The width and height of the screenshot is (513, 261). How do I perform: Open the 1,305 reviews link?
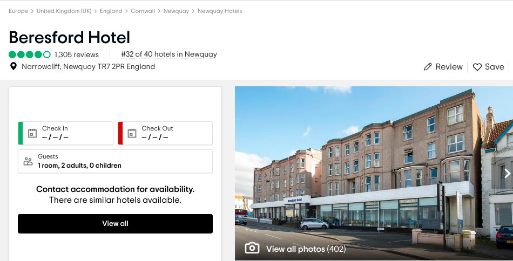click(x=77, y=54)
